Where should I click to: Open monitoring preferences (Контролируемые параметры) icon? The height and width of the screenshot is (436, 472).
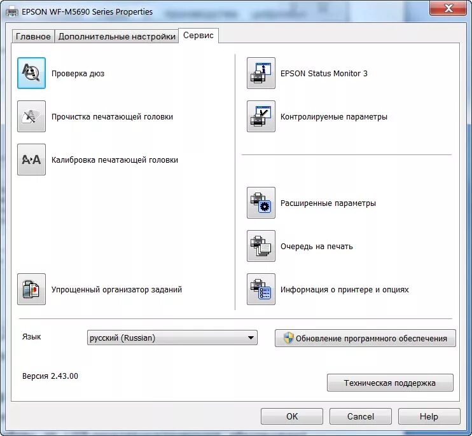tap(261, 116)
